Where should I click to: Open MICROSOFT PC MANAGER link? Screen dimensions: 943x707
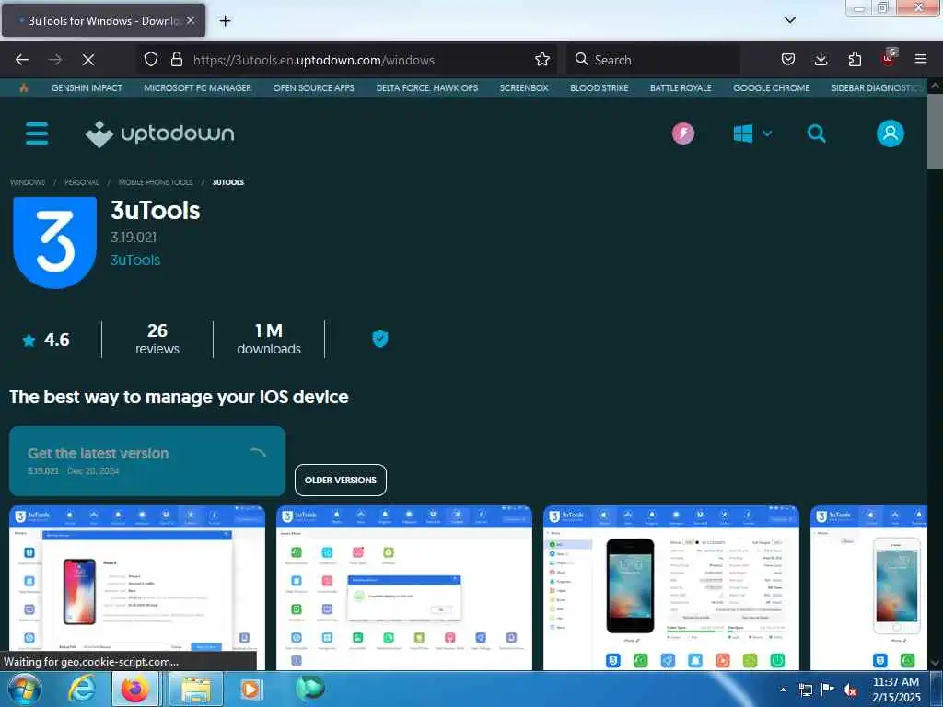pos(197,87)
